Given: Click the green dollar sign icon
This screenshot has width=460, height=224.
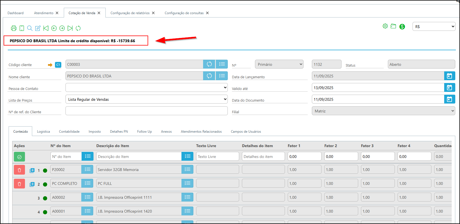Looking at the screenshot, I should point(402,27).
